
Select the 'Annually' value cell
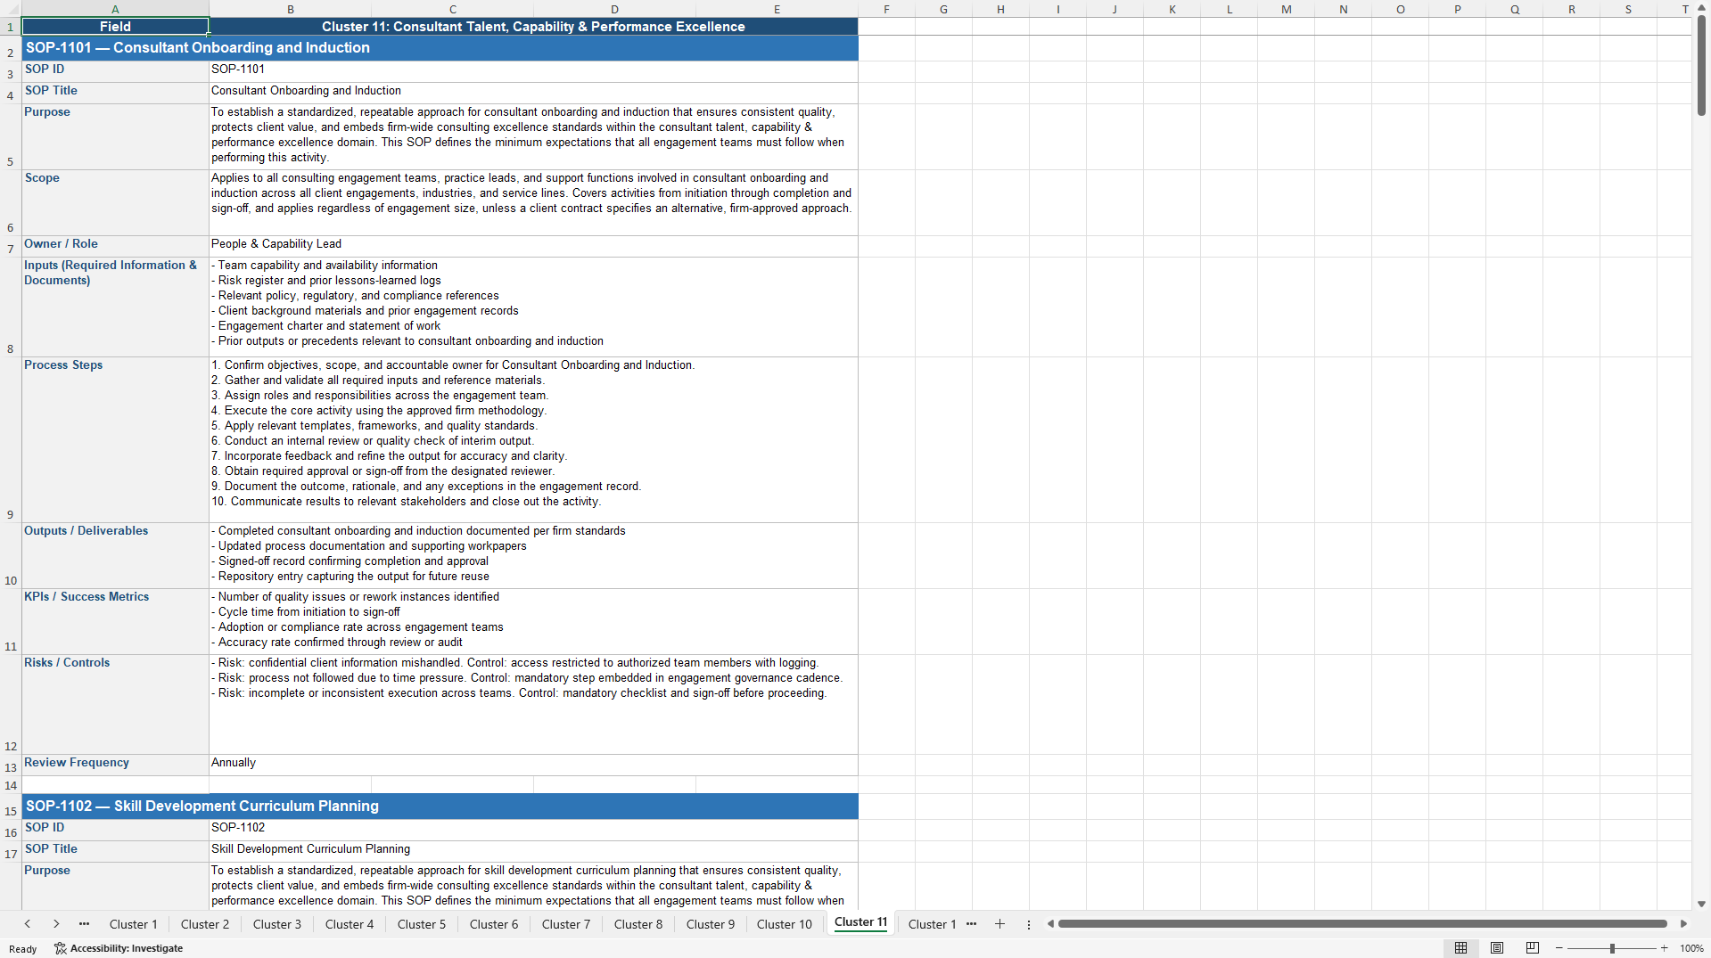coord(533,765)
